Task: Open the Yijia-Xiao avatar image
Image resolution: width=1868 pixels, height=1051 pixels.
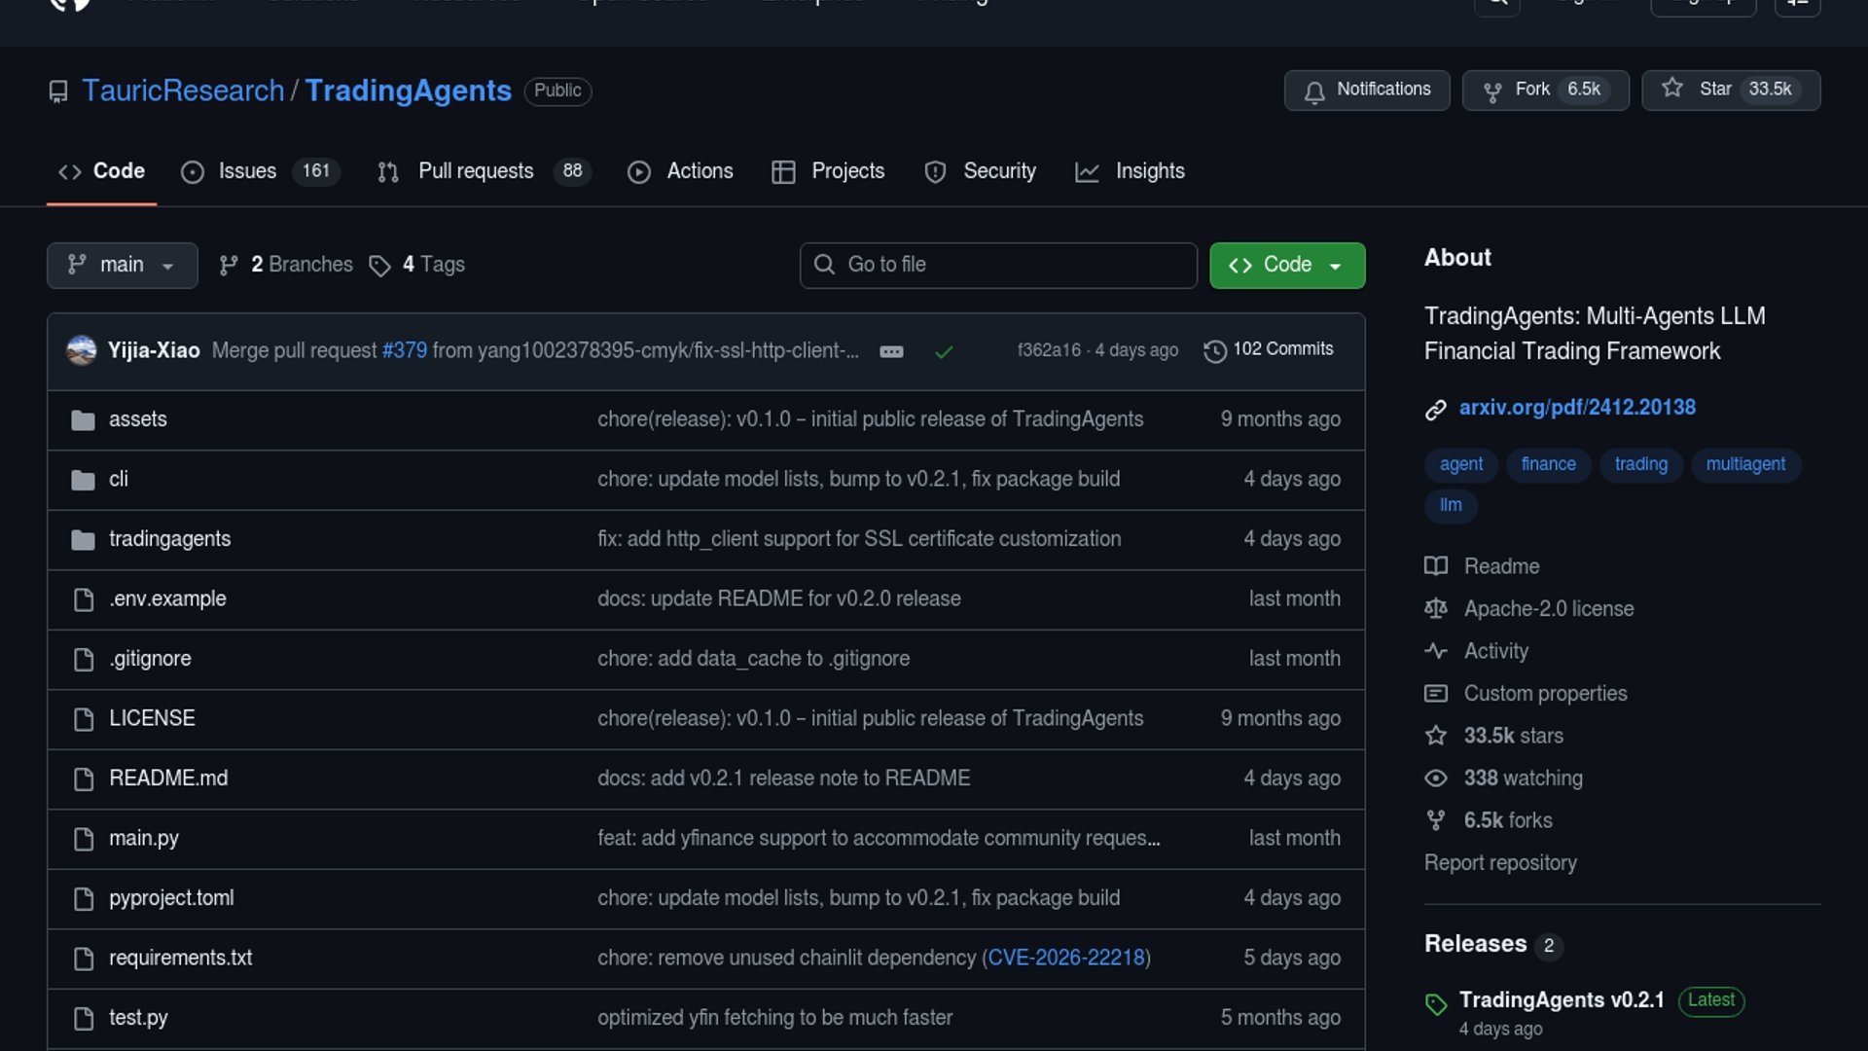Action: point(82,350)
